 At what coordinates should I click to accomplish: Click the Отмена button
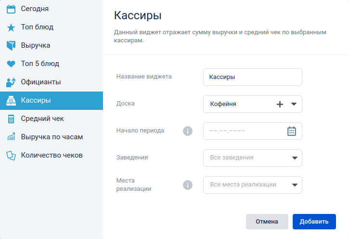tap(267, 221)
